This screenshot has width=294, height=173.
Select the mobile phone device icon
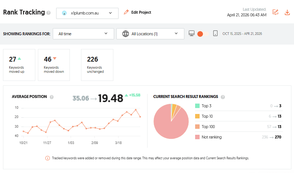pyautogui.click(x=215, y=33)
